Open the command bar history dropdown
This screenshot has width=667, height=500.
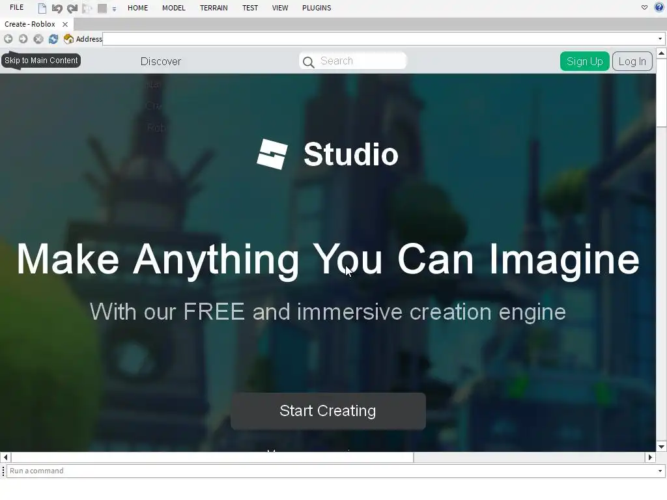pos(660,471)
